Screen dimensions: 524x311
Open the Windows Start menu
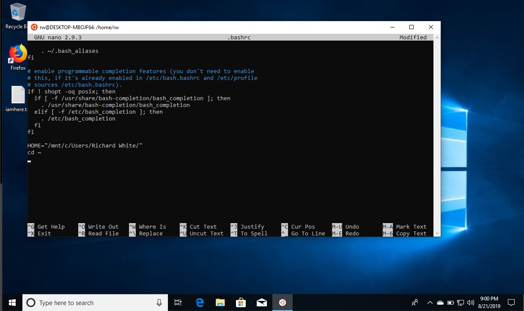tap(11, 303)
